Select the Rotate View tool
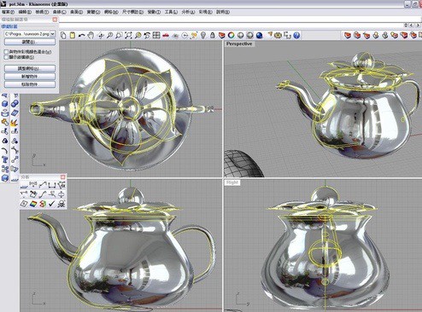This screenshot has width=422, height=312. click(101, 35)
